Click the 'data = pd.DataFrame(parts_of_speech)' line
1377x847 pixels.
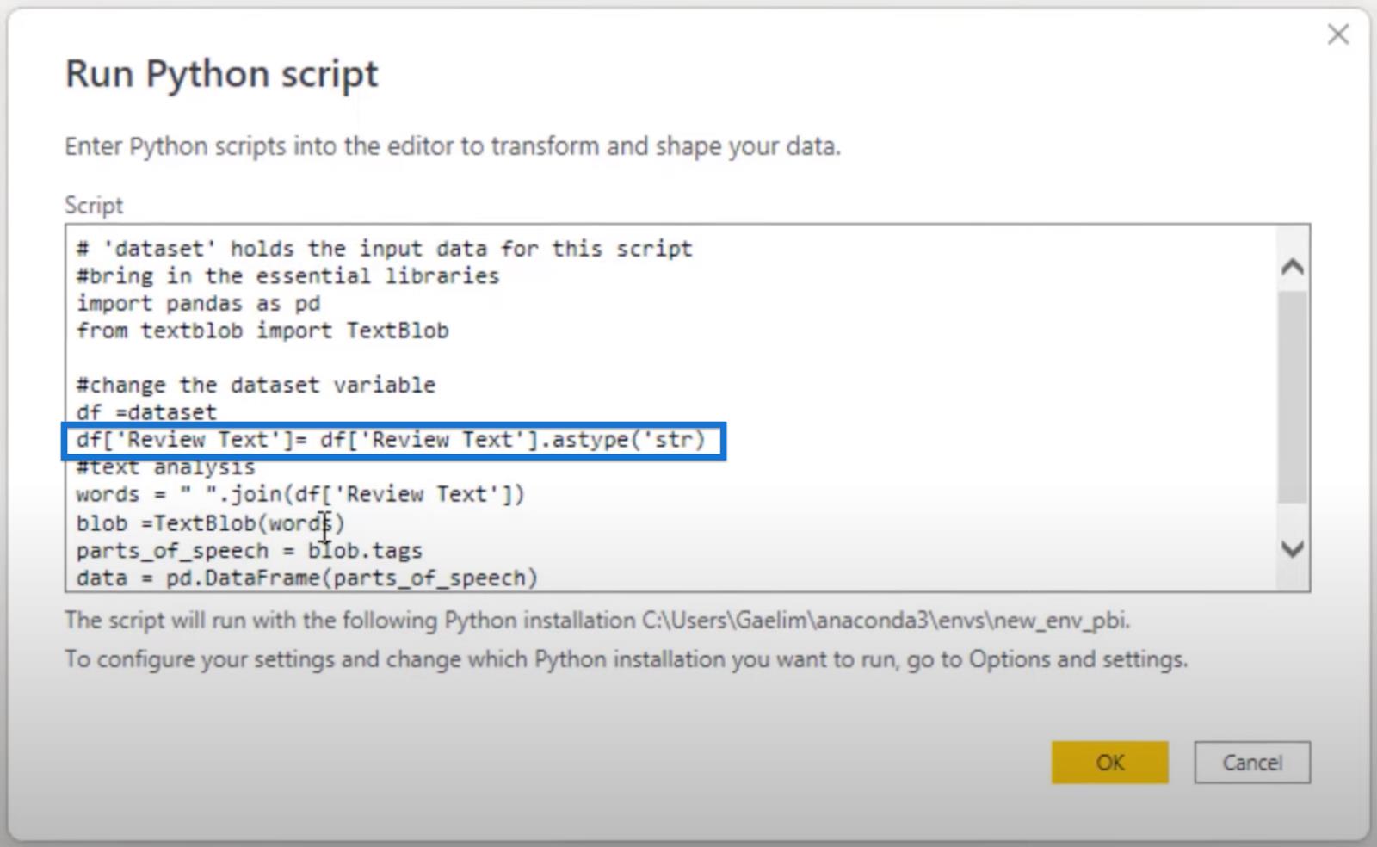(307, 578)
